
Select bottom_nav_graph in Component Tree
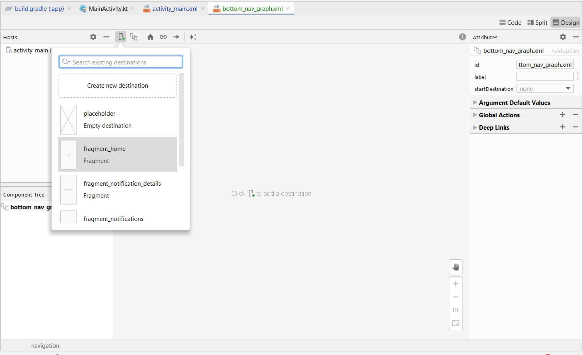tap(27, 207)
